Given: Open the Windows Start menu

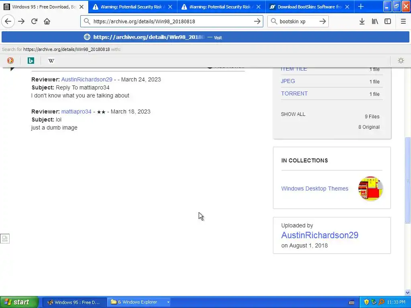Looking at the screenshot, I should tap(19, 302).
